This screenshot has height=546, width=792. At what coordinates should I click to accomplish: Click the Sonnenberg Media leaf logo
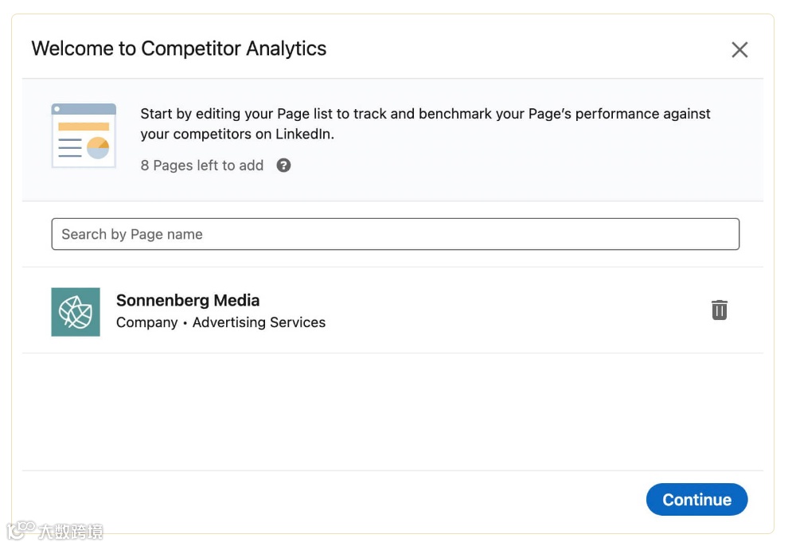click(76, 312)
